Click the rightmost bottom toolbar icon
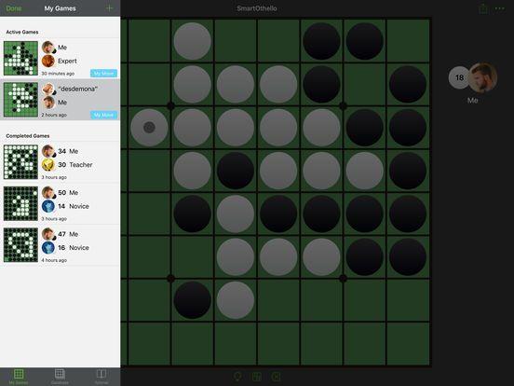 [x=276, y=377]
